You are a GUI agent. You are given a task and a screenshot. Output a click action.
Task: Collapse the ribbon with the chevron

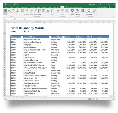point(114,16)
